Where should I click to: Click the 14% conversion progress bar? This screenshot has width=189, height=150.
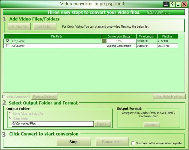click(119, 41)
